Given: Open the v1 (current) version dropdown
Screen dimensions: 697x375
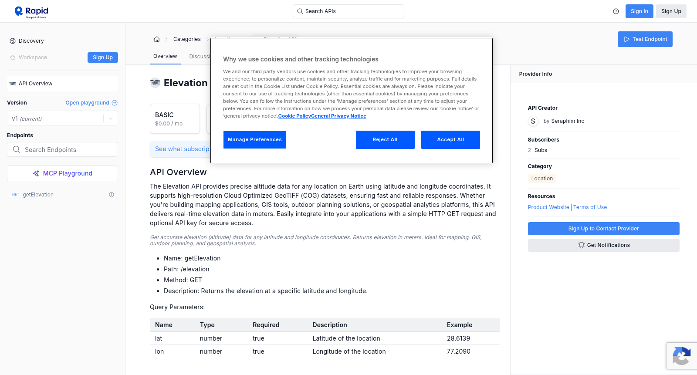Looking at the screenshot, I should [62, 118].
